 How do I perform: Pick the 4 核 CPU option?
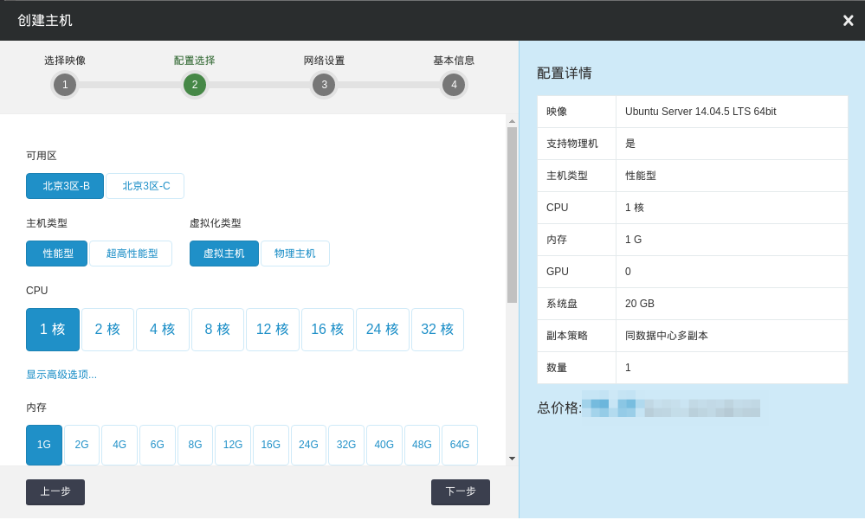pyautogui.click(x=163, y=330)
